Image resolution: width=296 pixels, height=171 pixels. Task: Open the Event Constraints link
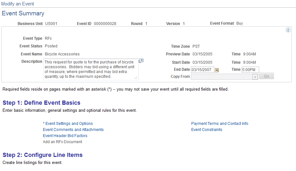tap(207, 130)
